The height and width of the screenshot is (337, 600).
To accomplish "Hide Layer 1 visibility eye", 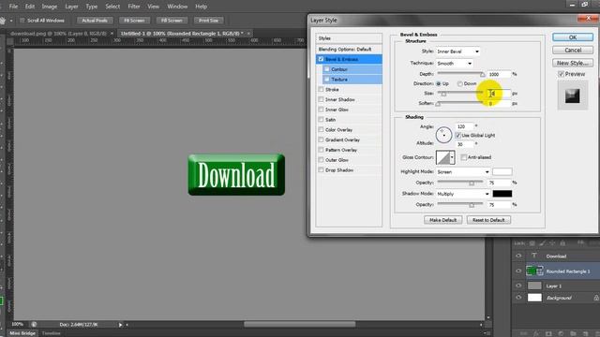I will (518, 286).
